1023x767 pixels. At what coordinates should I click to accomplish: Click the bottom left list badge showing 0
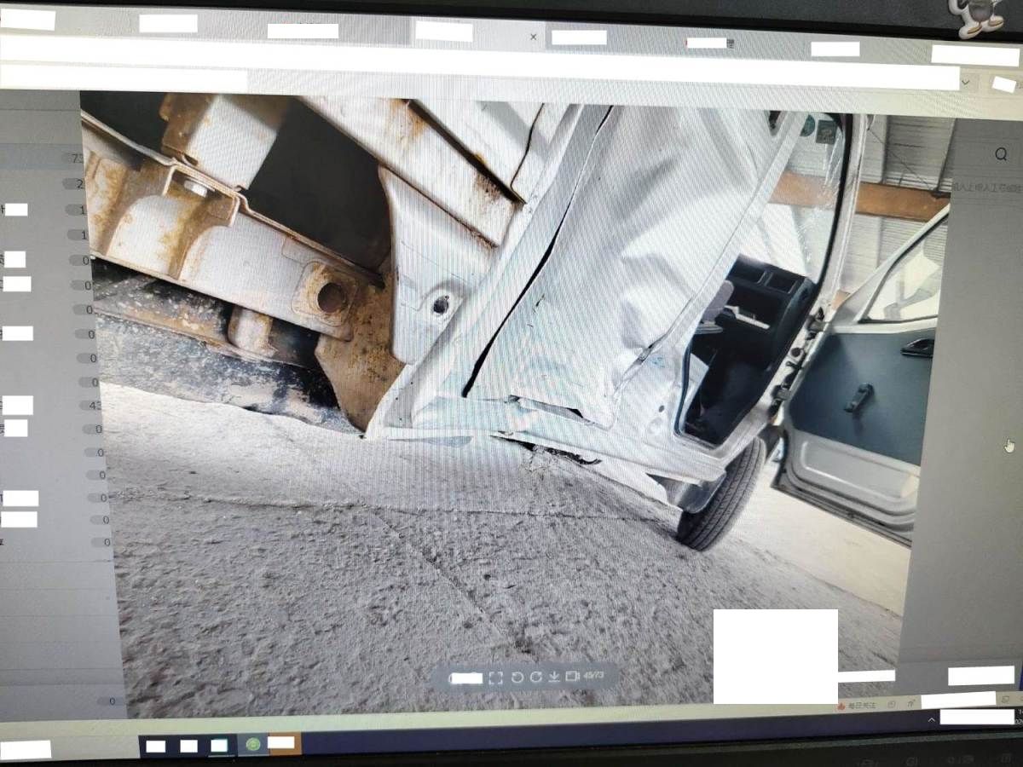111,701
